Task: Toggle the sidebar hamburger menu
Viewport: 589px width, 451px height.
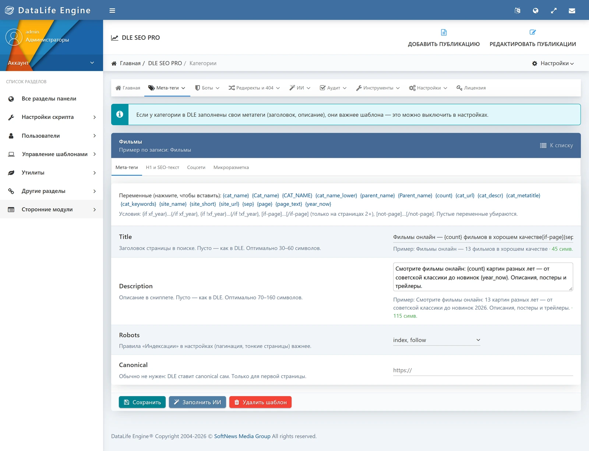Action: (x=112, y=11)
